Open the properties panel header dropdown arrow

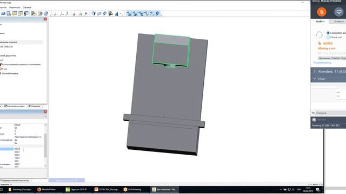click(45, 116)
